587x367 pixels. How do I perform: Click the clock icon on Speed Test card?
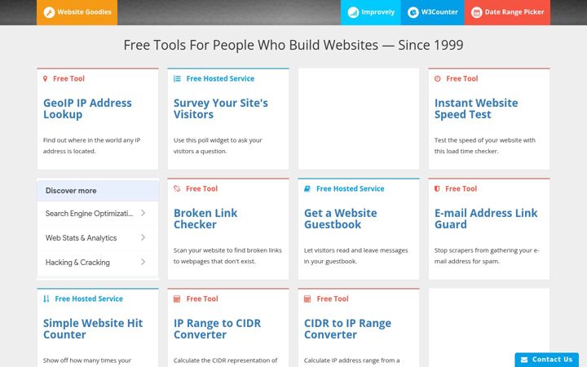[437, 78]
